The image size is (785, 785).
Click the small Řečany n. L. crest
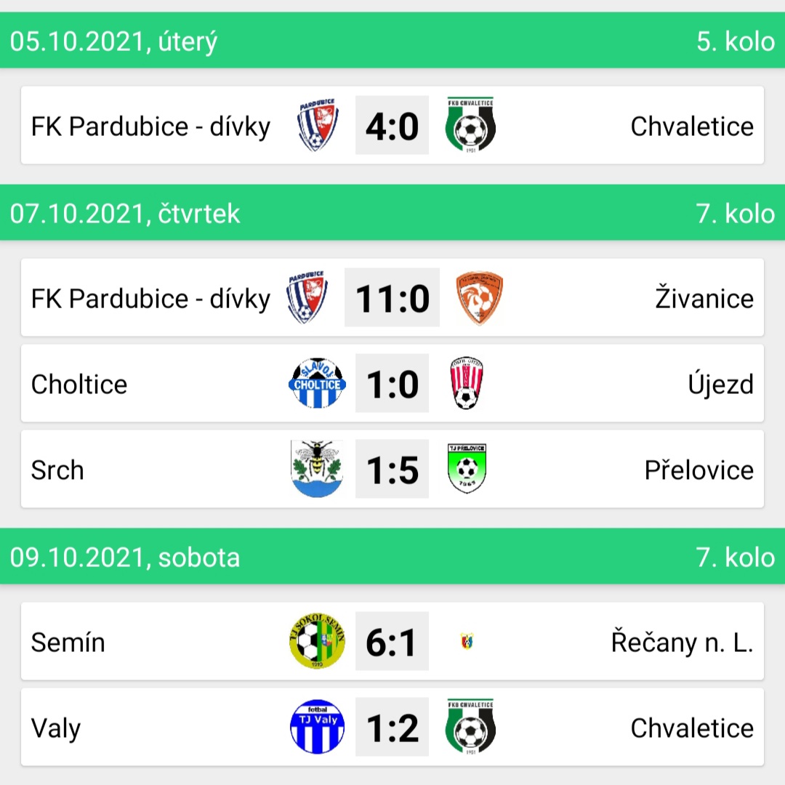[467, 641]
